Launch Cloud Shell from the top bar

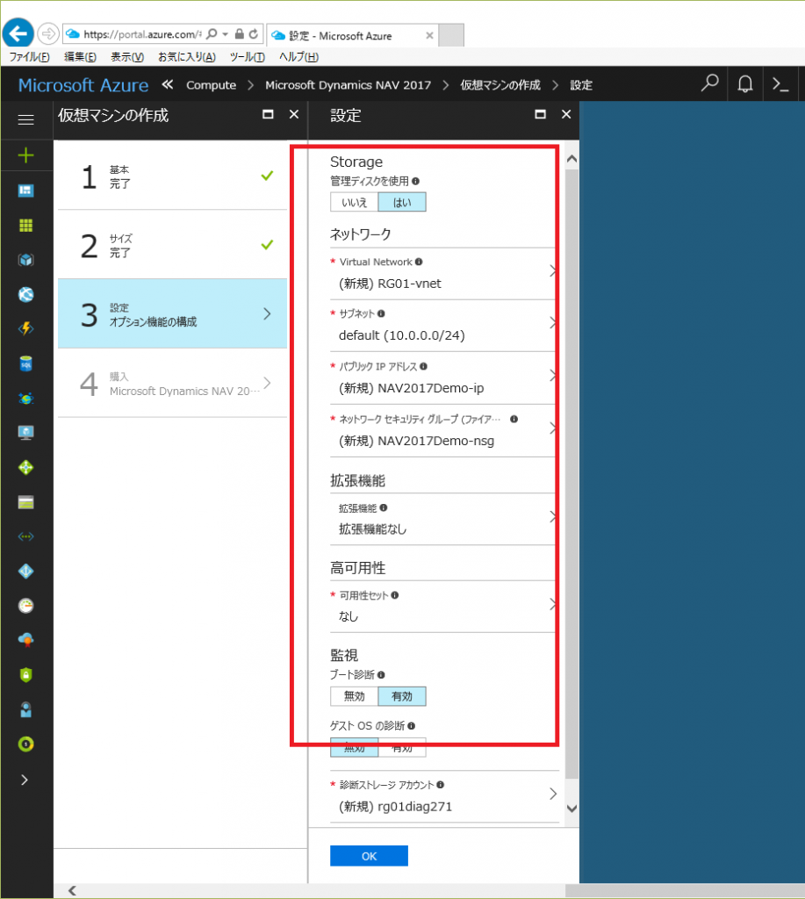780,84
